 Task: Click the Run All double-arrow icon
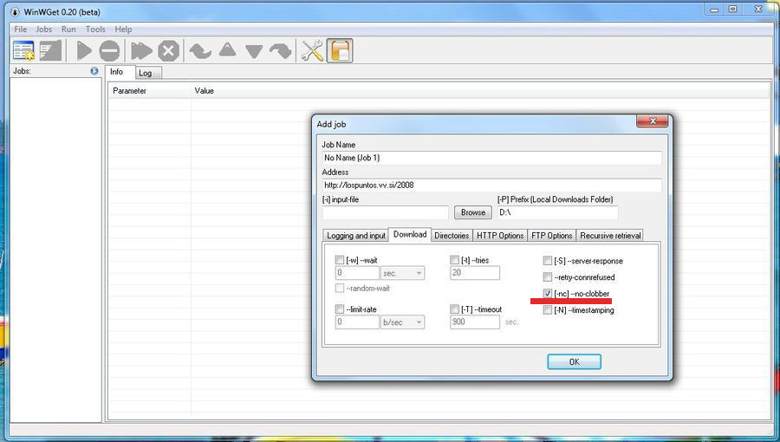[141, 51]
